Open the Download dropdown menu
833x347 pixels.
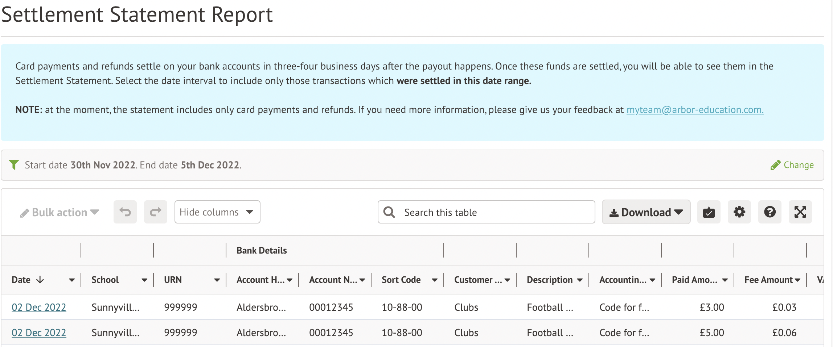[646, 212]
